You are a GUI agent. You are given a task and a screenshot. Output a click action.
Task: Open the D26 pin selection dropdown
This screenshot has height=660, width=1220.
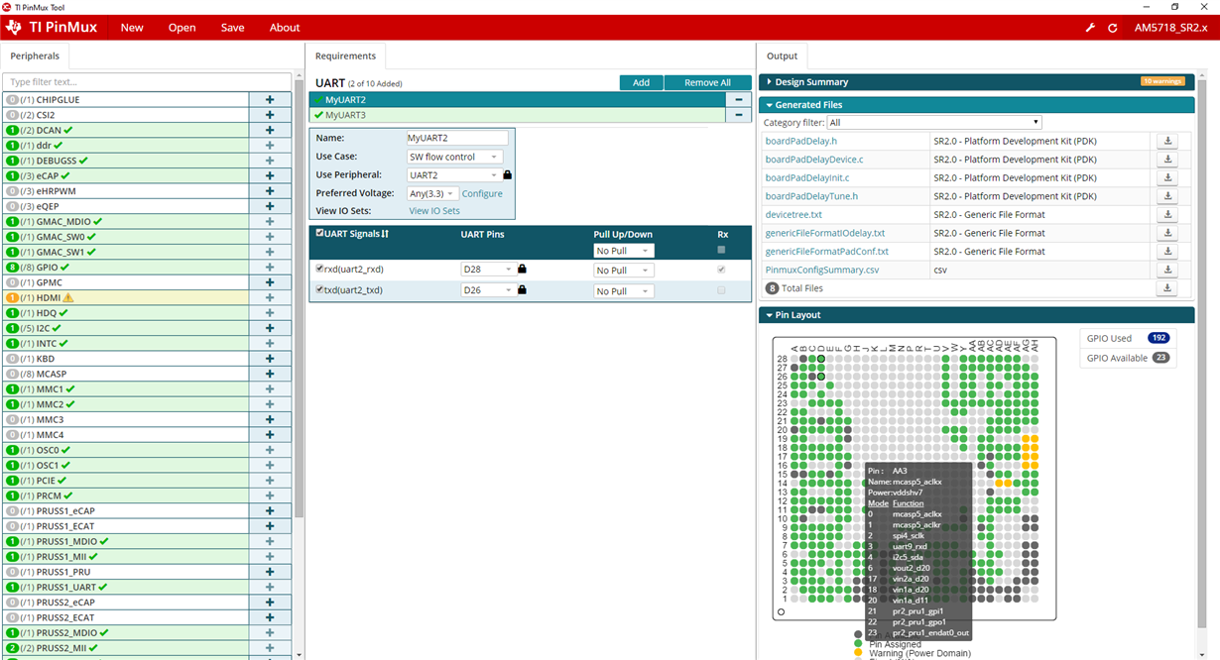click(488, 290)
